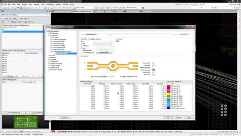
Task: Open the File menu
Action: coord(9,5)
